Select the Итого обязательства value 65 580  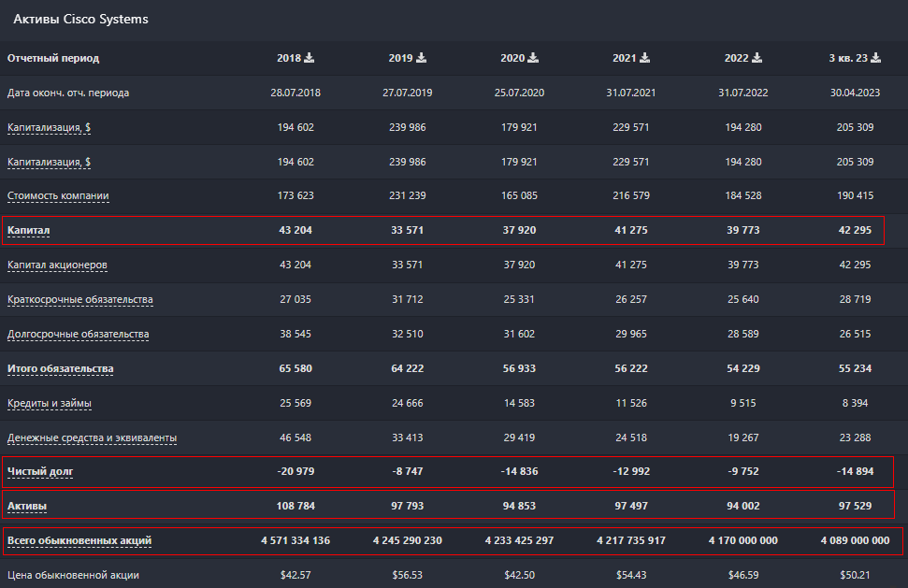click(x=295, y=368)
